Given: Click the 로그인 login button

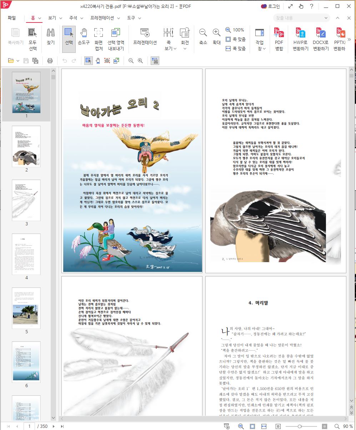Looking at the screenshot, I should 270,6.
